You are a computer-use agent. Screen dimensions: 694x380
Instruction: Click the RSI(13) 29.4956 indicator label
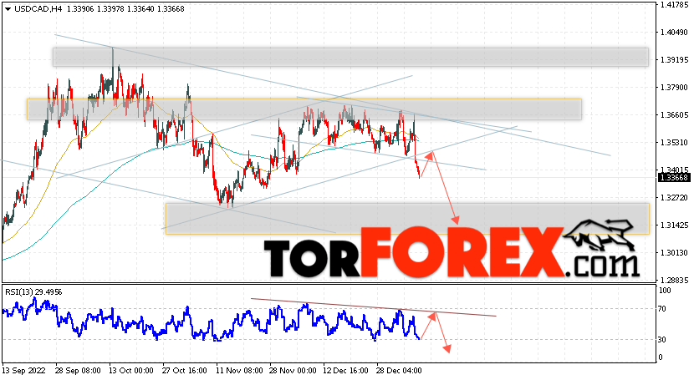(33, 292)
